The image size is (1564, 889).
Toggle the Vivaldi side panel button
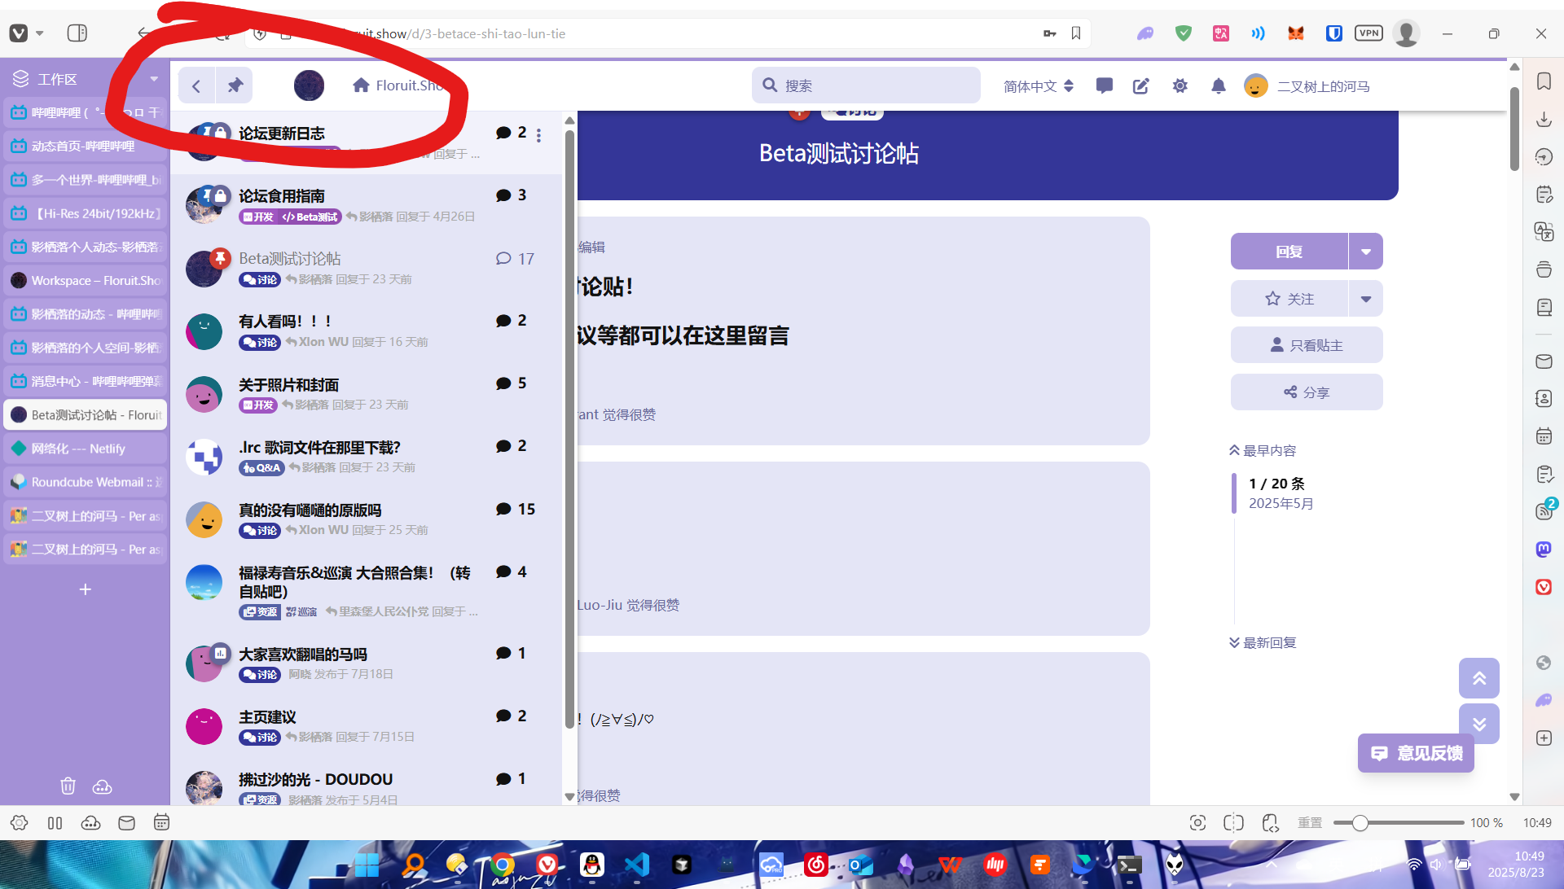[x=77, y=33]
